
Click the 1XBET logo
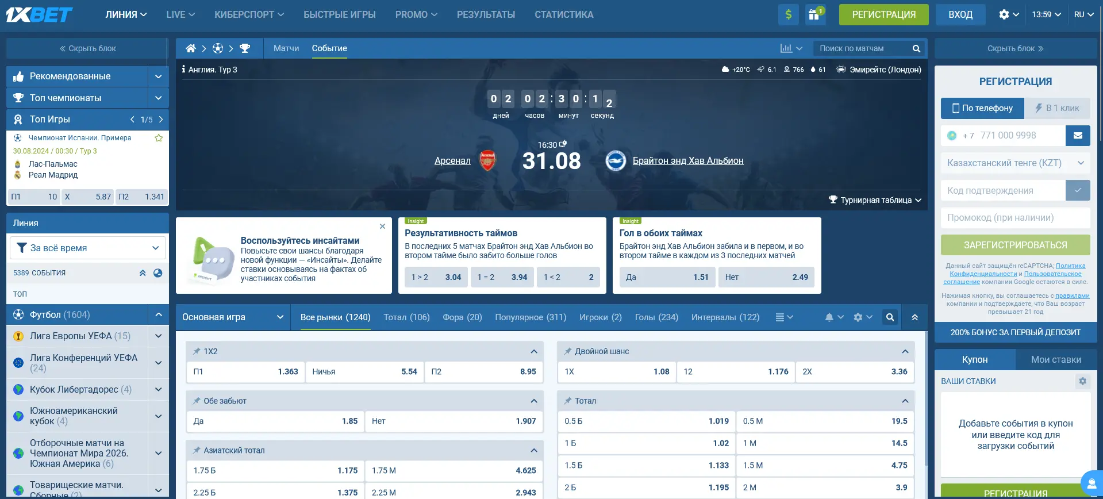[x=39, y=14]
